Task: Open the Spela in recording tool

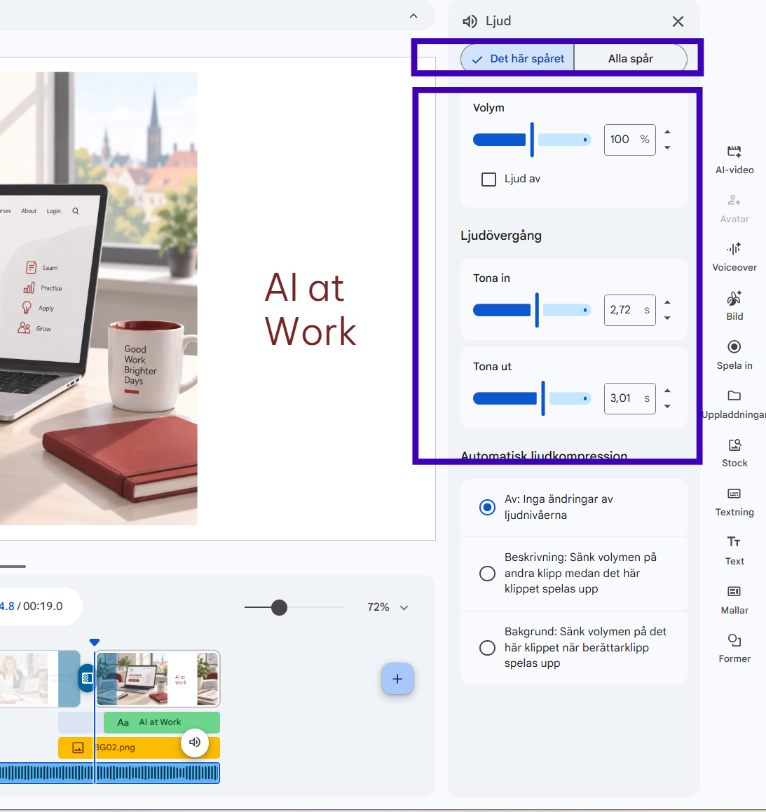Action: (734, 356)
